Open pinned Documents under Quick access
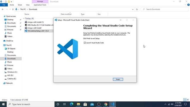This screenshot has width=190, height=107. pos(12,26)
